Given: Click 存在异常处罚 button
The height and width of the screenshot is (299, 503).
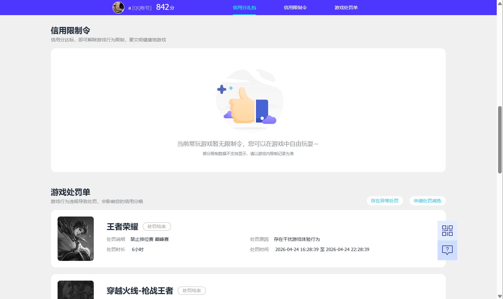Looking at the screenshot, I should tap(385, 201).
